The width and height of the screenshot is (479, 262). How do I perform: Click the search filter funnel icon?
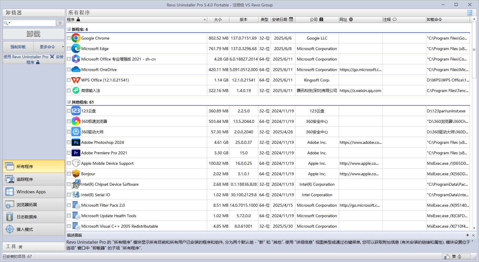click(60, 23)
